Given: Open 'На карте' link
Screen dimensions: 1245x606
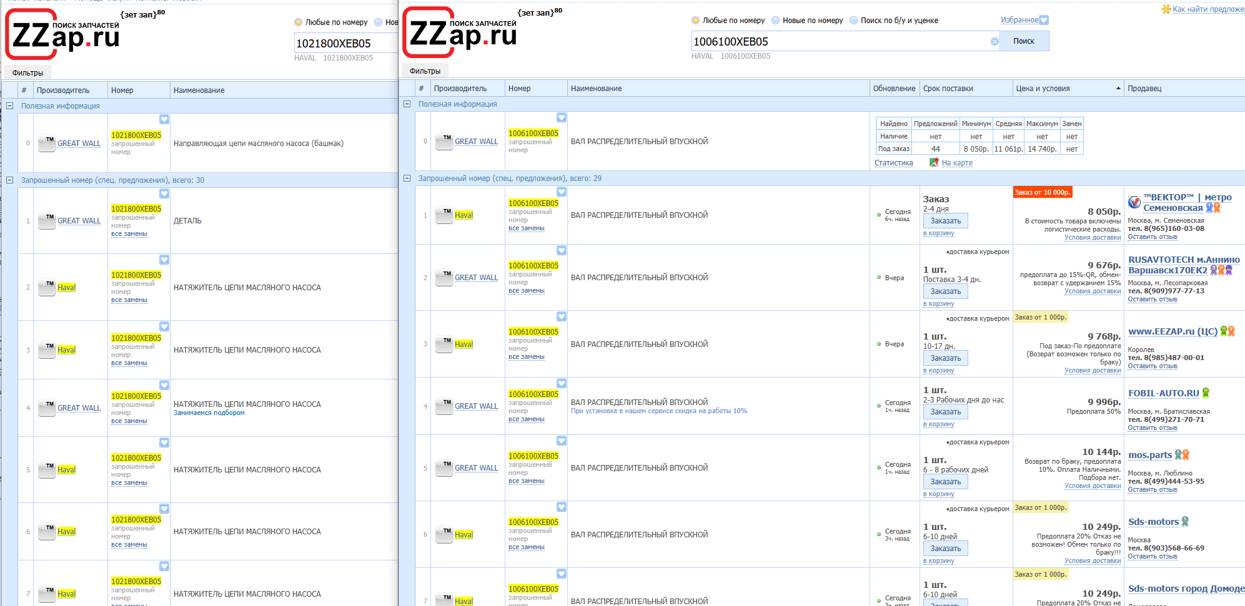Looking at the screenshot, I should 957,163.
